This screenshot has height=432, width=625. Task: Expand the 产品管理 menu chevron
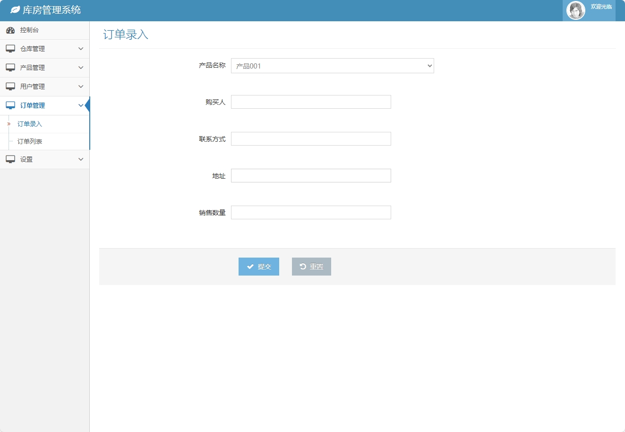pos(81,67)
